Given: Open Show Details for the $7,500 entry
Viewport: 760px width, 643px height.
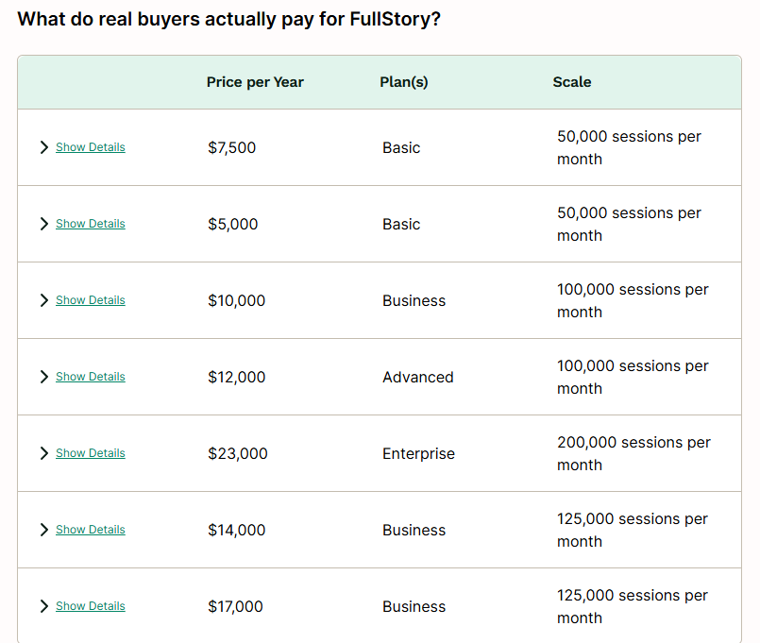Looking at the screenshot, I should click(90, 147).
